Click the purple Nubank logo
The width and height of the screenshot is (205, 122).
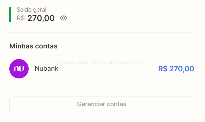click(19, 69)
